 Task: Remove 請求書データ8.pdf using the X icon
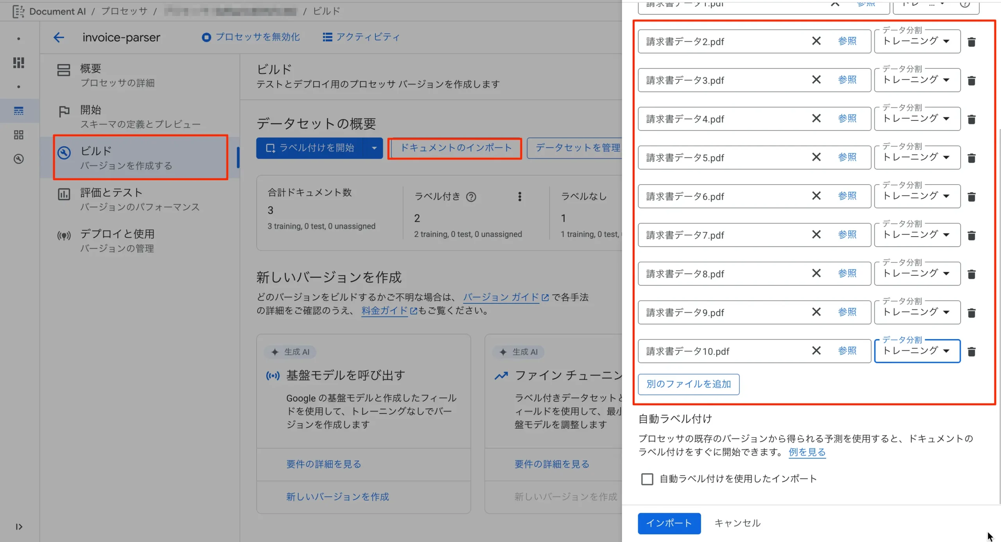[x=816, y=273]
